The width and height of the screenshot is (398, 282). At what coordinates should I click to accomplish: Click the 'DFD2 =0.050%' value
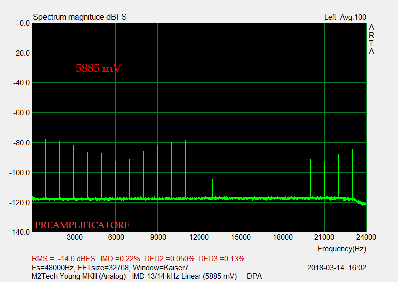[169, 259]
